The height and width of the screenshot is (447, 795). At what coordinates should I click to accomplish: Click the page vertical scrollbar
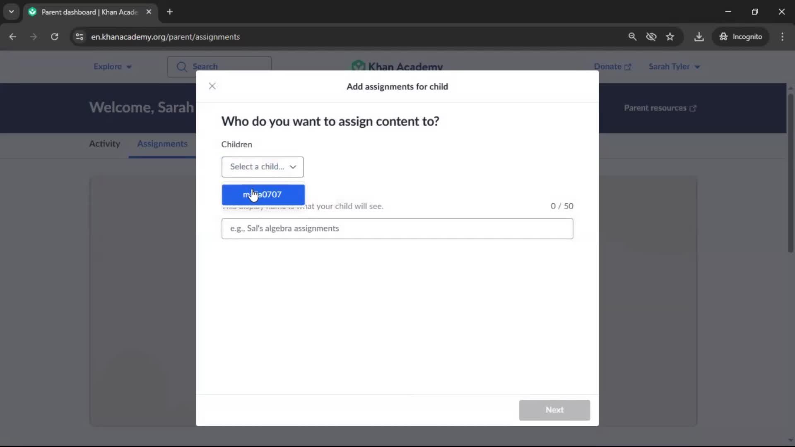click(790, 174)
